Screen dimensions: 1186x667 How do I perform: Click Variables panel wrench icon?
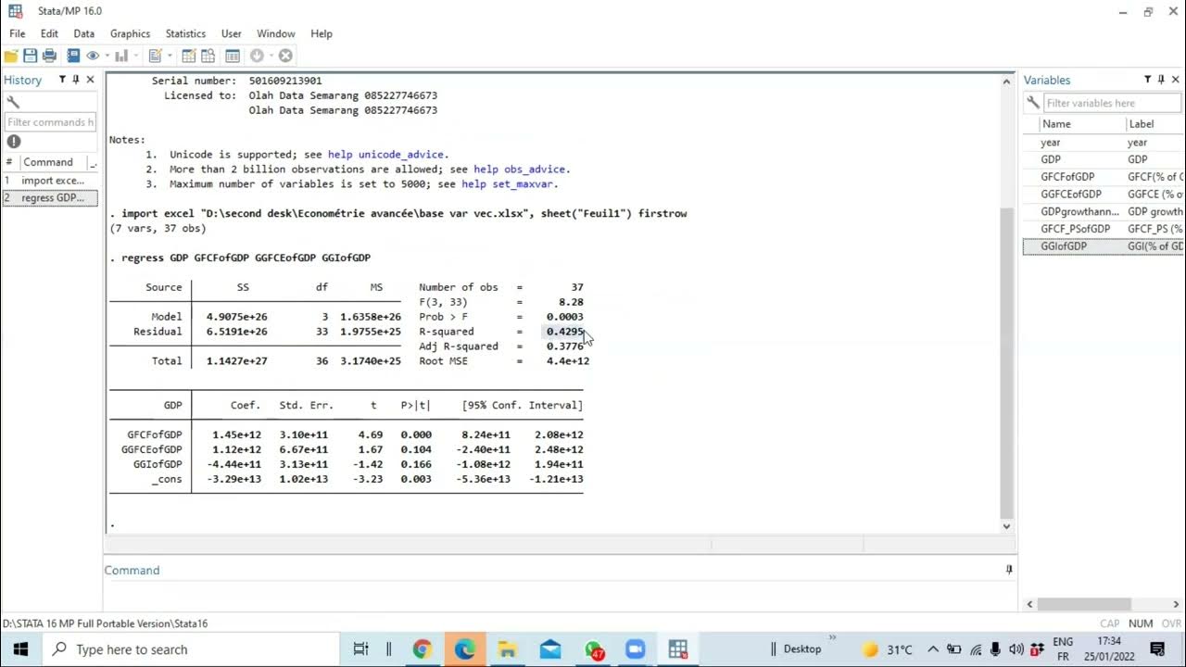tap(1032, 103)
